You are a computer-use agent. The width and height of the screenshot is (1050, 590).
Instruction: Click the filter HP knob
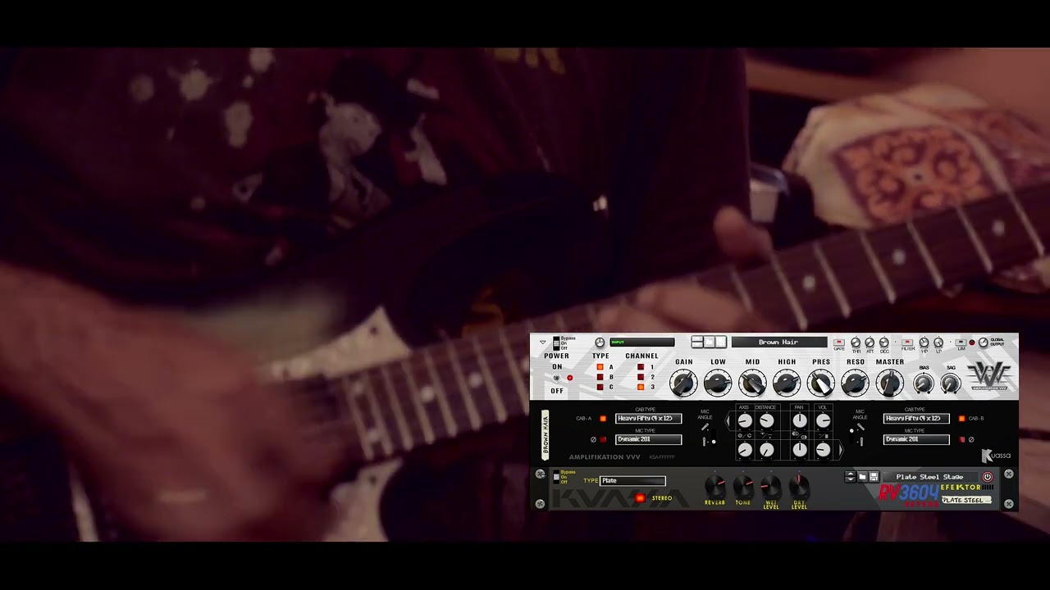pos(924,343)
